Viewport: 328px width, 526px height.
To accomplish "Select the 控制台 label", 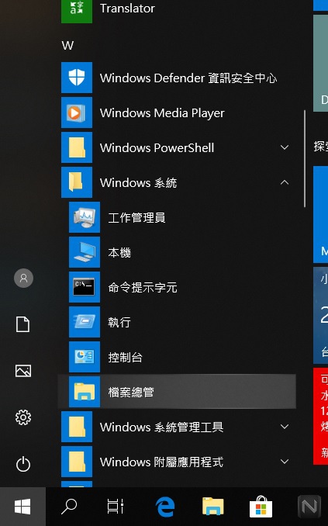I will pyautogui.click(x=125, y=357).
